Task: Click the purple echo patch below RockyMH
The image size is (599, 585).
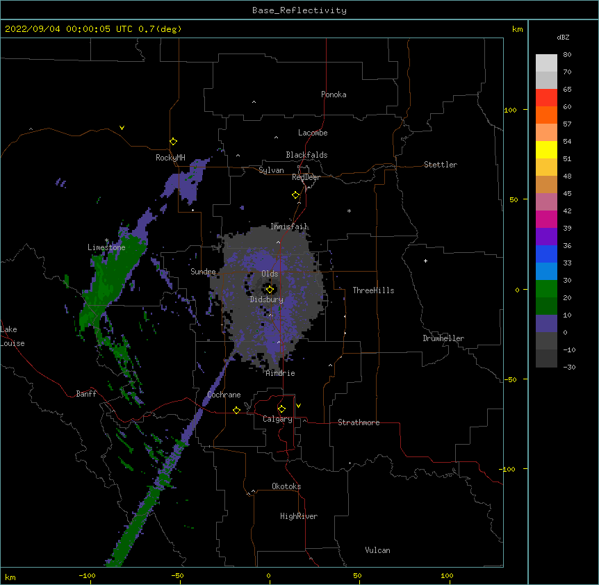Action: pos(187,183)
